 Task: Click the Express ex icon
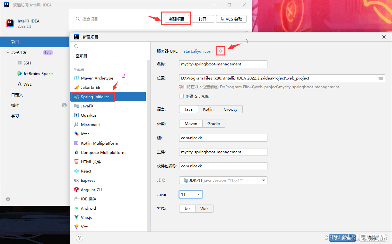pos(76,180)
